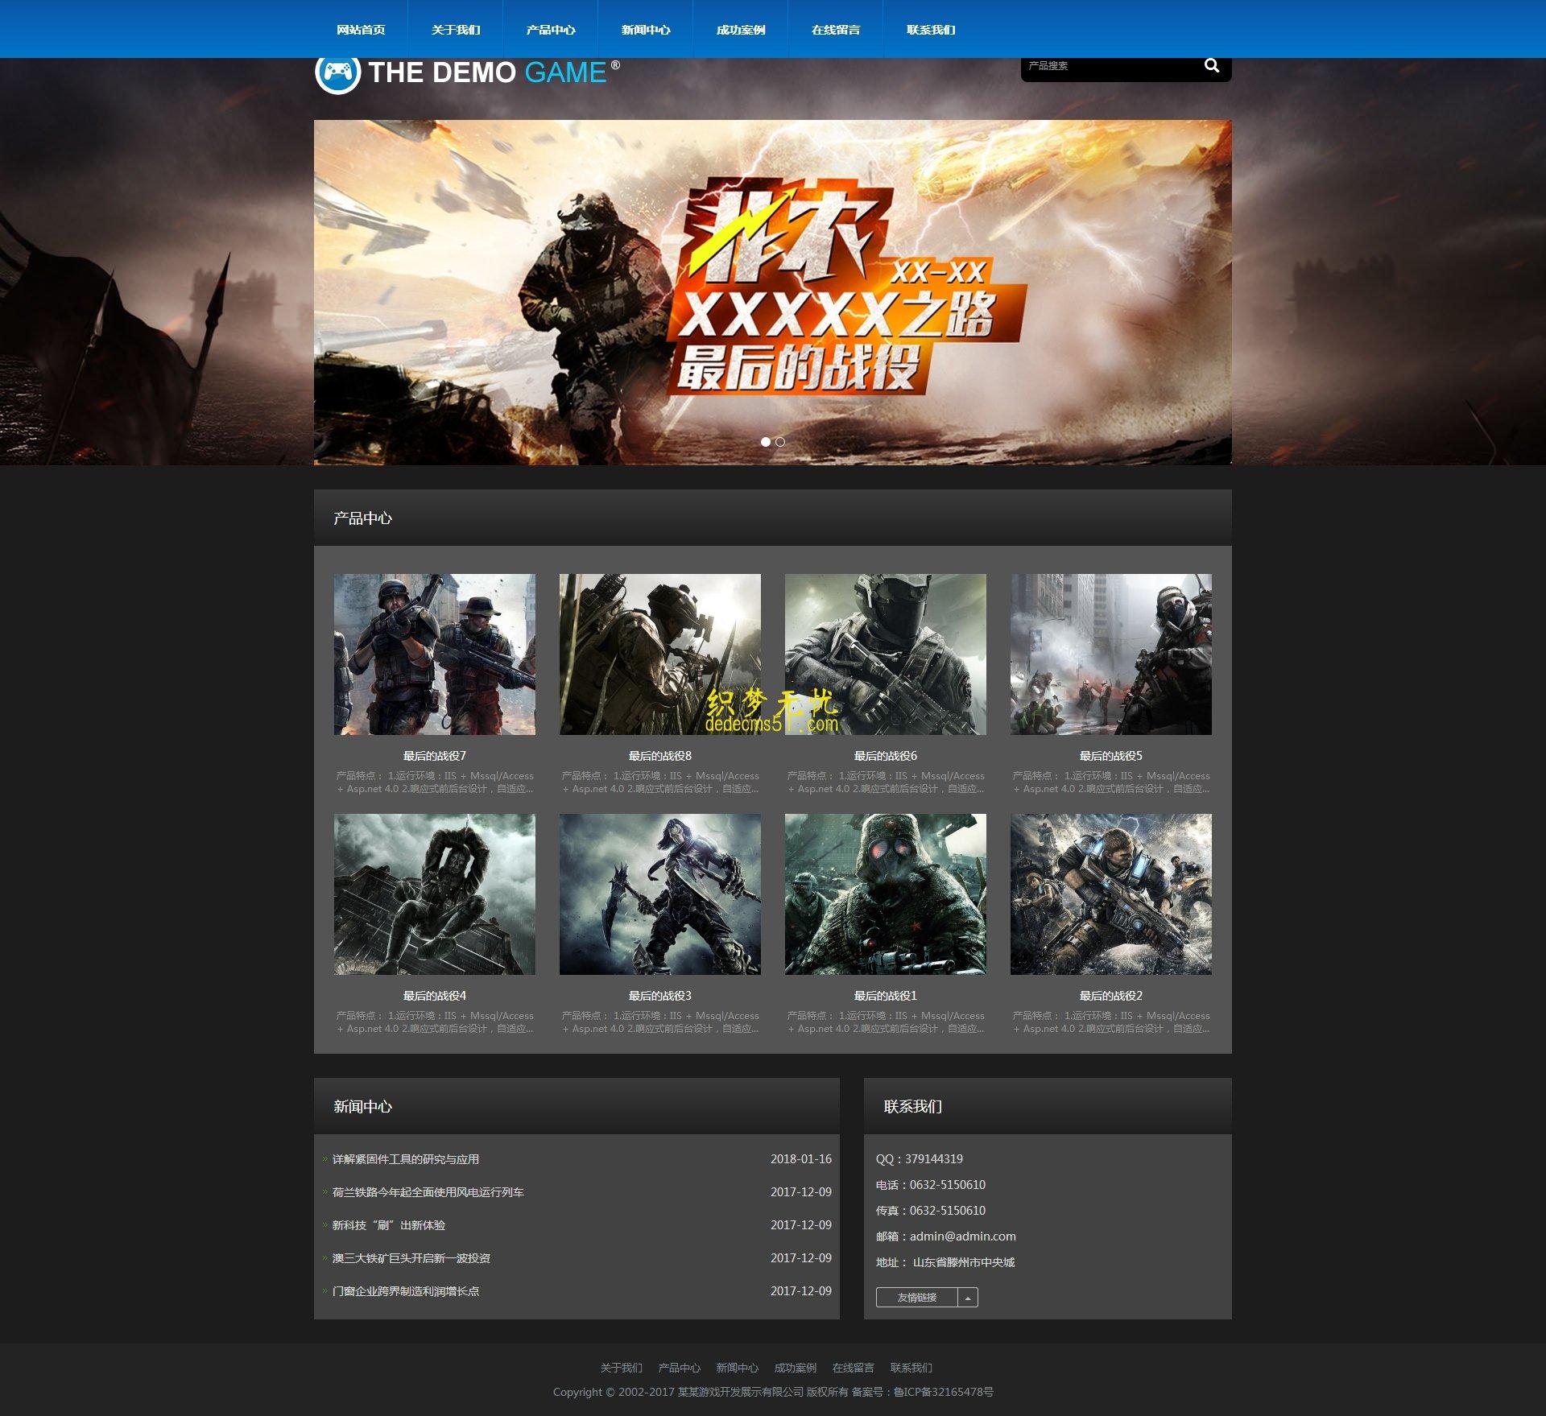Viewport: 1546px width, 1416px height.
Task: Open 新闻中心 in the top navigation
Action: [x=646, y=30]
